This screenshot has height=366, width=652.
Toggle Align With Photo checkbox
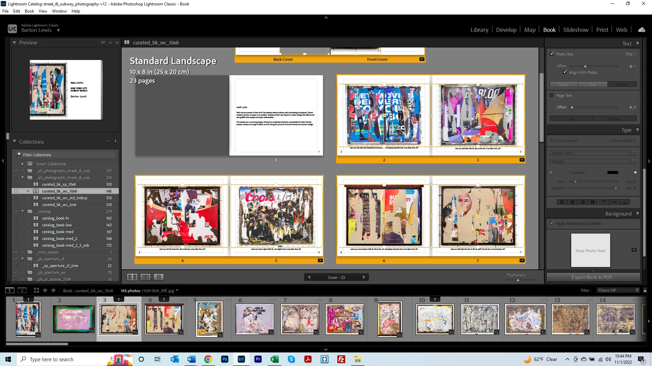[565, 72]
